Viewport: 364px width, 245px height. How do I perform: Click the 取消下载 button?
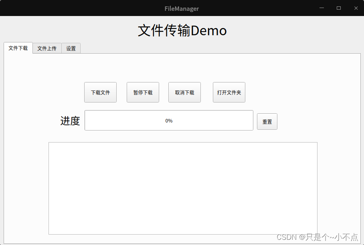tap(184, 92)
